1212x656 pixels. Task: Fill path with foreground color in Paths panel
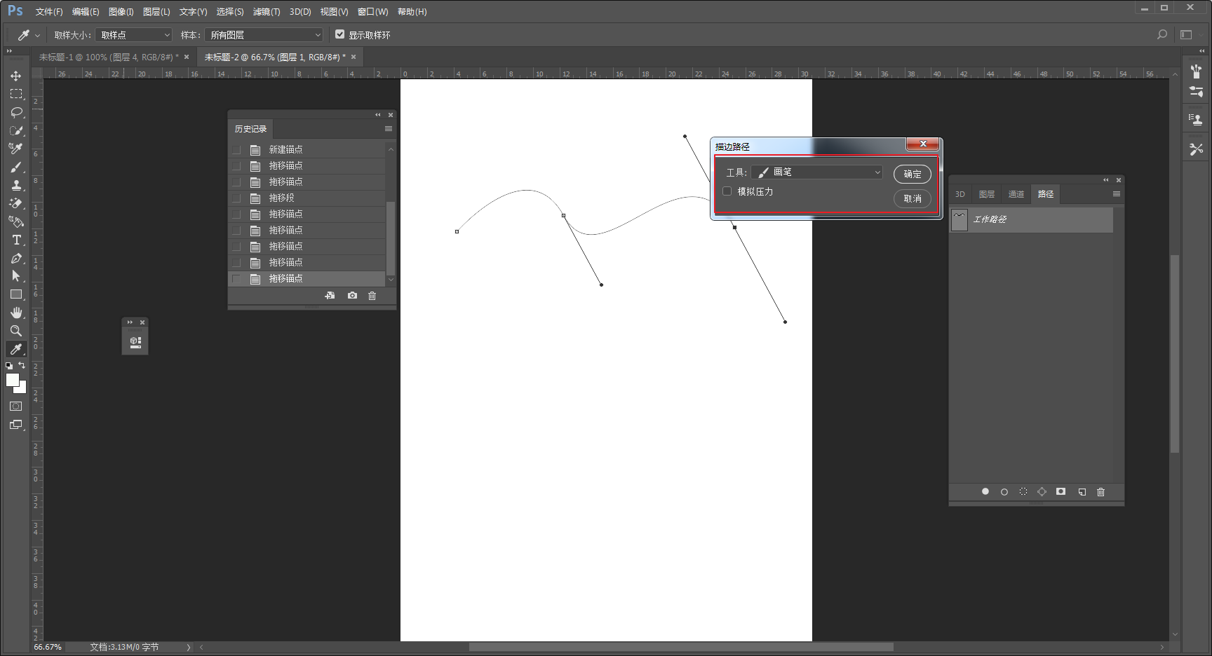point(985,492)
